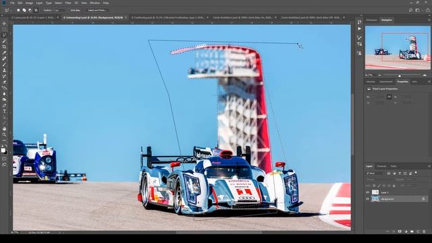Hide the Background layer eye
The width and height of the screenshot is (432, 243).
[367, 198]
